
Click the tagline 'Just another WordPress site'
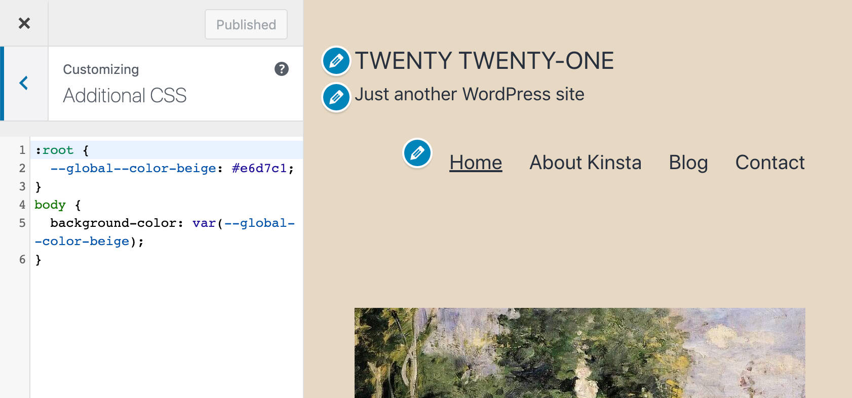(x=470, y=94)
